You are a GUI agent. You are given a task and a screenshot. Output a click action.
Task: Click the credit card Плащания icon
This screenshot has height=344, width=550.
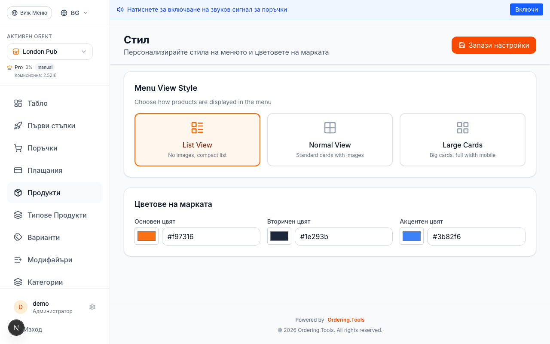click(18, 170)
